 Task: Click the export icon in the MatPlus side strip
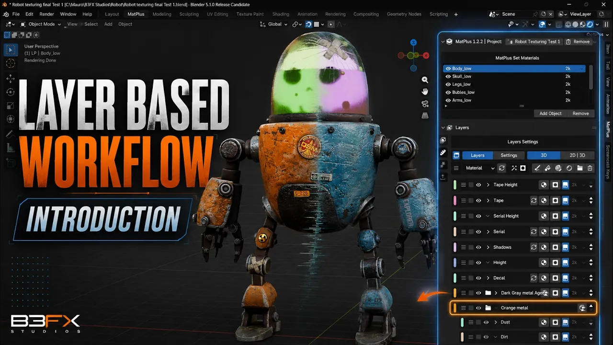(443, 177)
